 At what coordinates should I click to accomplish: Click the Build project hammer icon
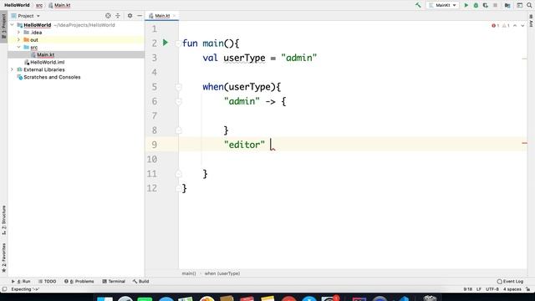(x=418, y=5)
